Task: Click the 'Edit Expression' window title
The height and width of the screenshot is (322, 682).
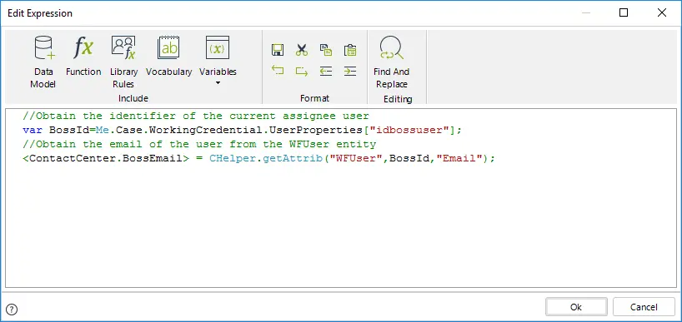Action: click(x=40, y=13)
